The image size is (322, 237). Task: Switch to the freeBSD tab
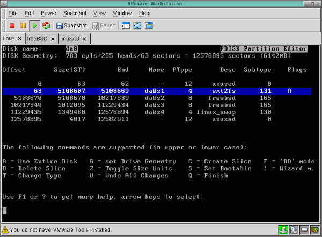37,39
